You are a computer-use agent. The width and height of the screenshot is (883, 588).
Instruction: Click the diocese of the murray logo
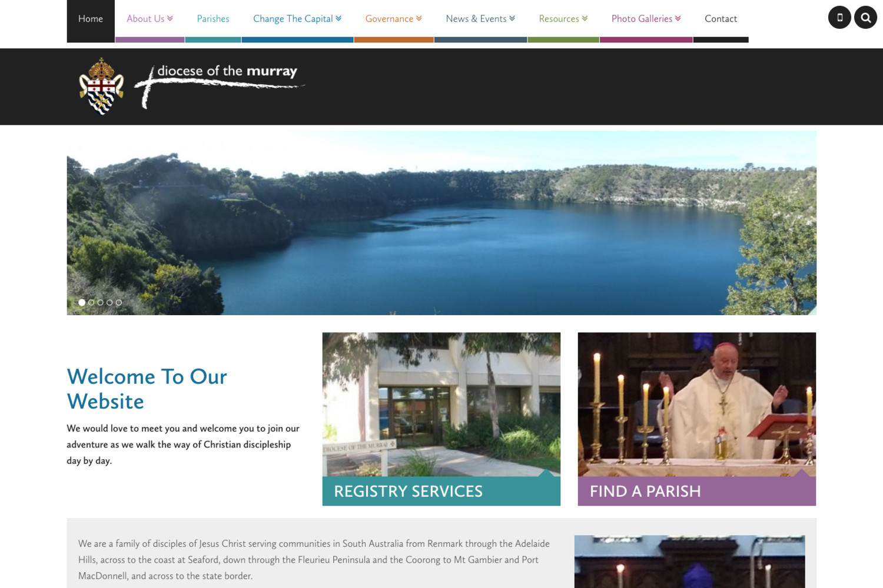click(x=219, y=86)
